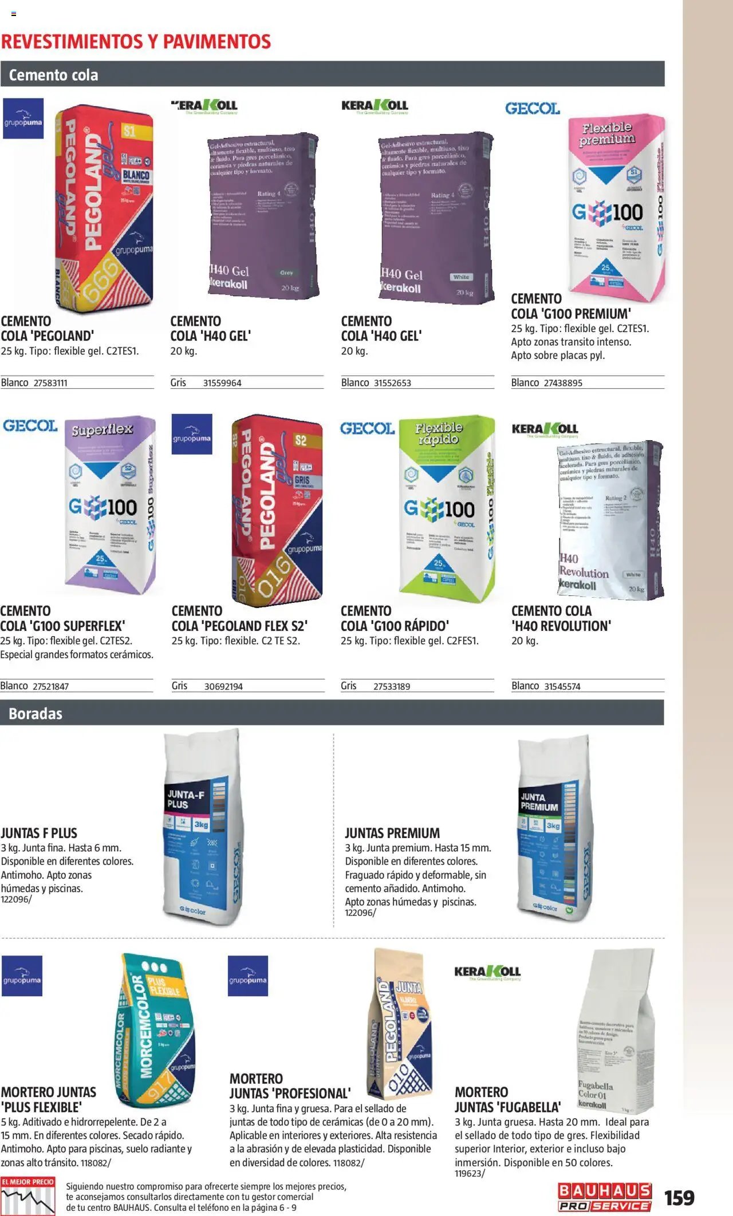Open the Junta Premium 3kg bag image
This screenshot has width=733, height=1216.
[554, 829]
